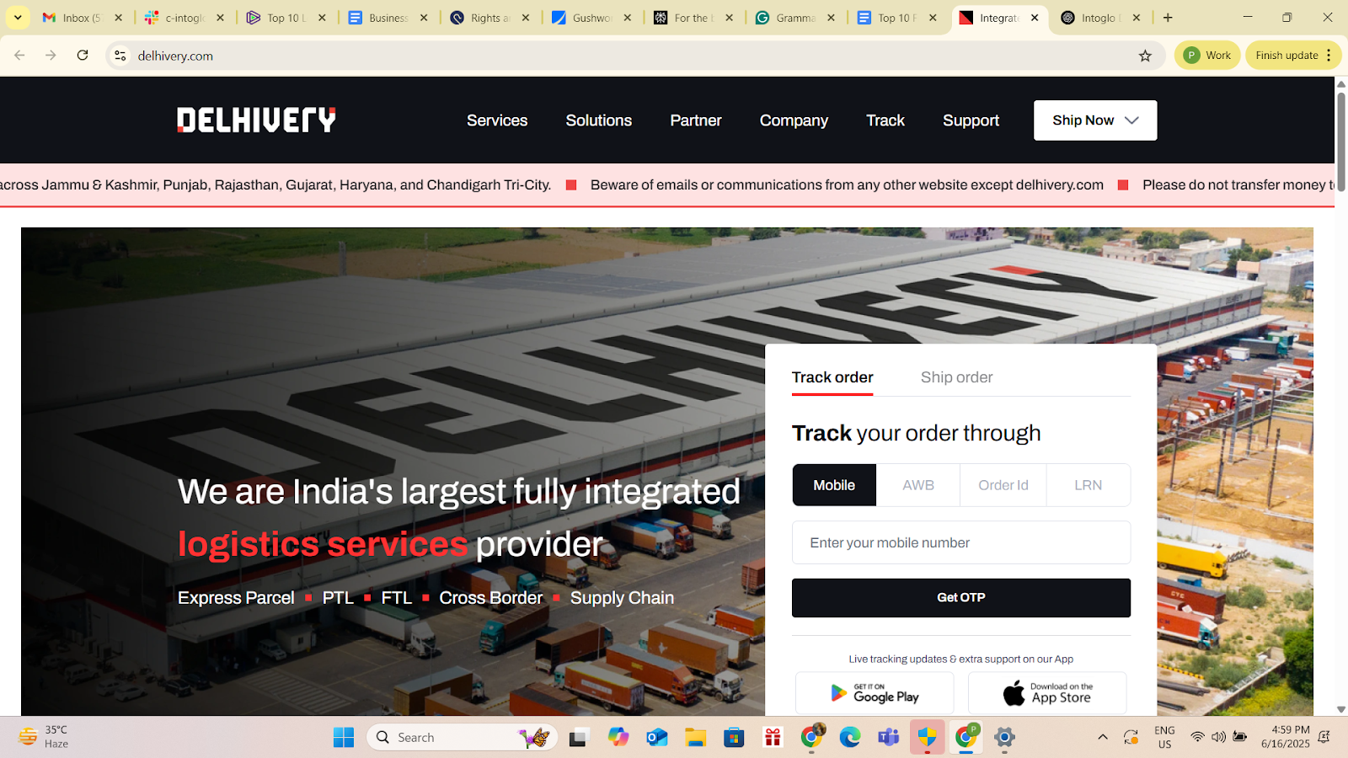The image size is (1348, 758).
Task: Open the Solutions navigation menu
Action: point(599,120)
